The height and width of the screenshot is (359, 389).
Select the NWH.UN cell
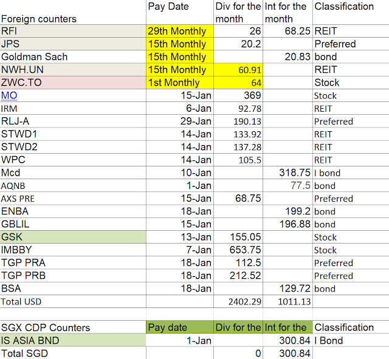pos(73,70)
